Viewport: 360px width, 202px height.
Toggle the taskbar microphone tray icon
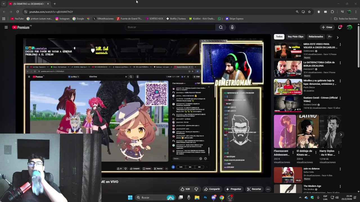coord(318,198)
